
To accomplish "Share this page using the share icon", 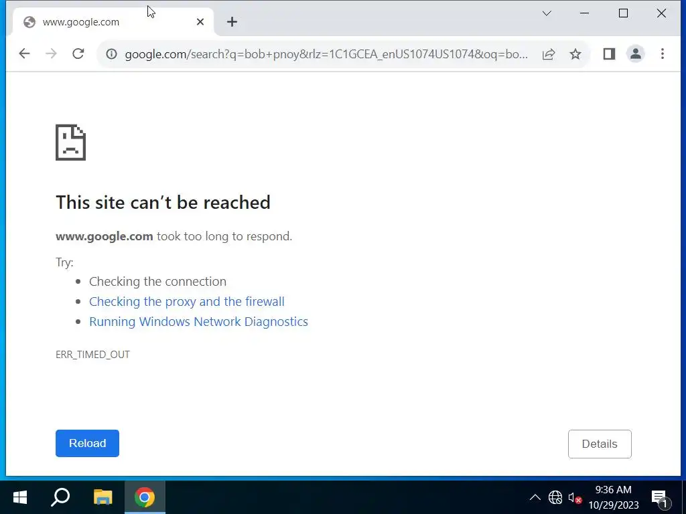I will (549, 54).
